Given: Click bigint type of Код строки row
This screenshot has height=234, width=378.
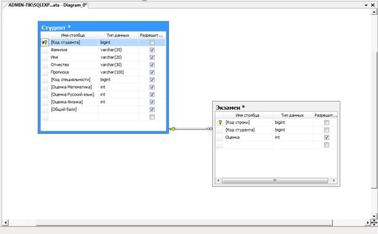Looking at the screenshot, I should coord(293,122).
